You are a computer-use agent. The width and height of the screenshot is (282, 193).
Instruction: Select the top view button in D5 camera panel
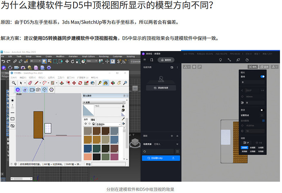coord(244,147)
